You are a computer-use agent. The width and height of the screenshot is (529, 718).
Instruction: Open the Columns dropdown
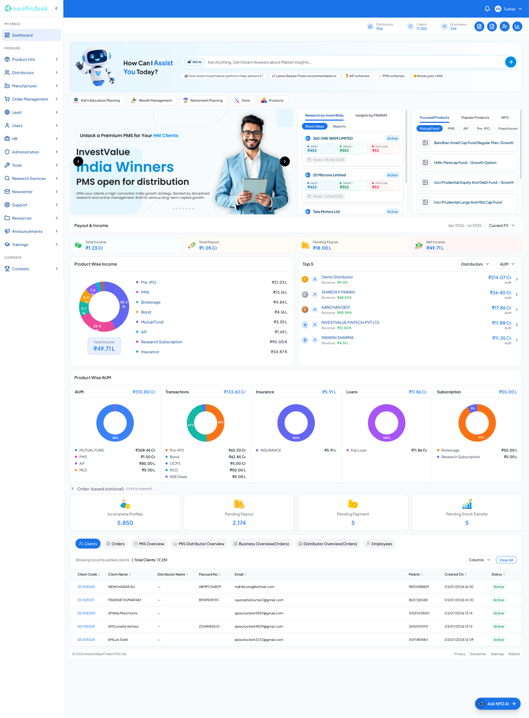[479, 560]
